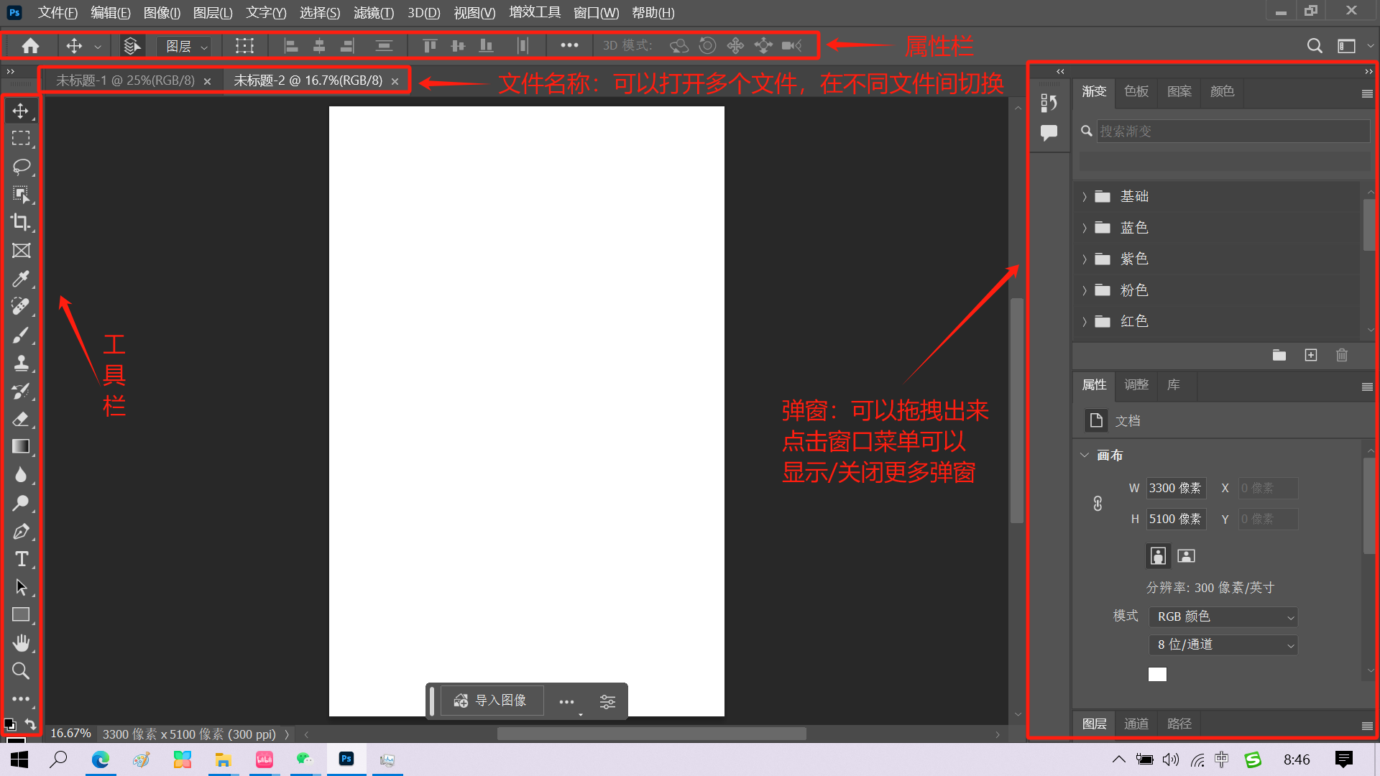Select the Crop tool
The height and width of the screenshot is (776, 1380).
(21, 222)
